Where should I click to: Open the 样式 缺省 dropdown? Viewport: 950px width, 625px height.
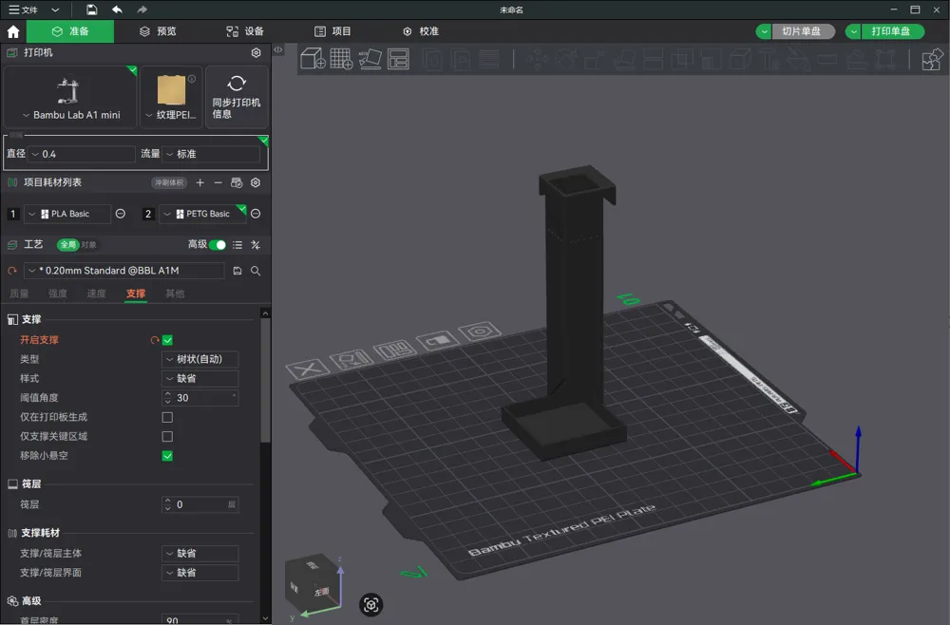[x=199, y=378]
